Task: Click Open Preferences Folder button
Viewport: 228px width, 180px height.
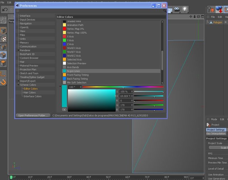Action: click(33, 115)
